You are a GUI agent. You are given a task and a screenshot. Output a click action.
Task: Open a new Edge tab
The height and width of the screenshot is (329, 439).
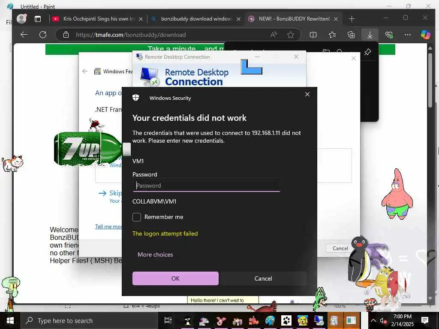(x=352, y=19)
